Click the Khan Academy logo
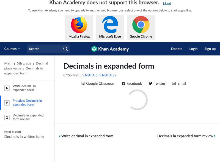The image size is (220, 162). pos(110,49)
